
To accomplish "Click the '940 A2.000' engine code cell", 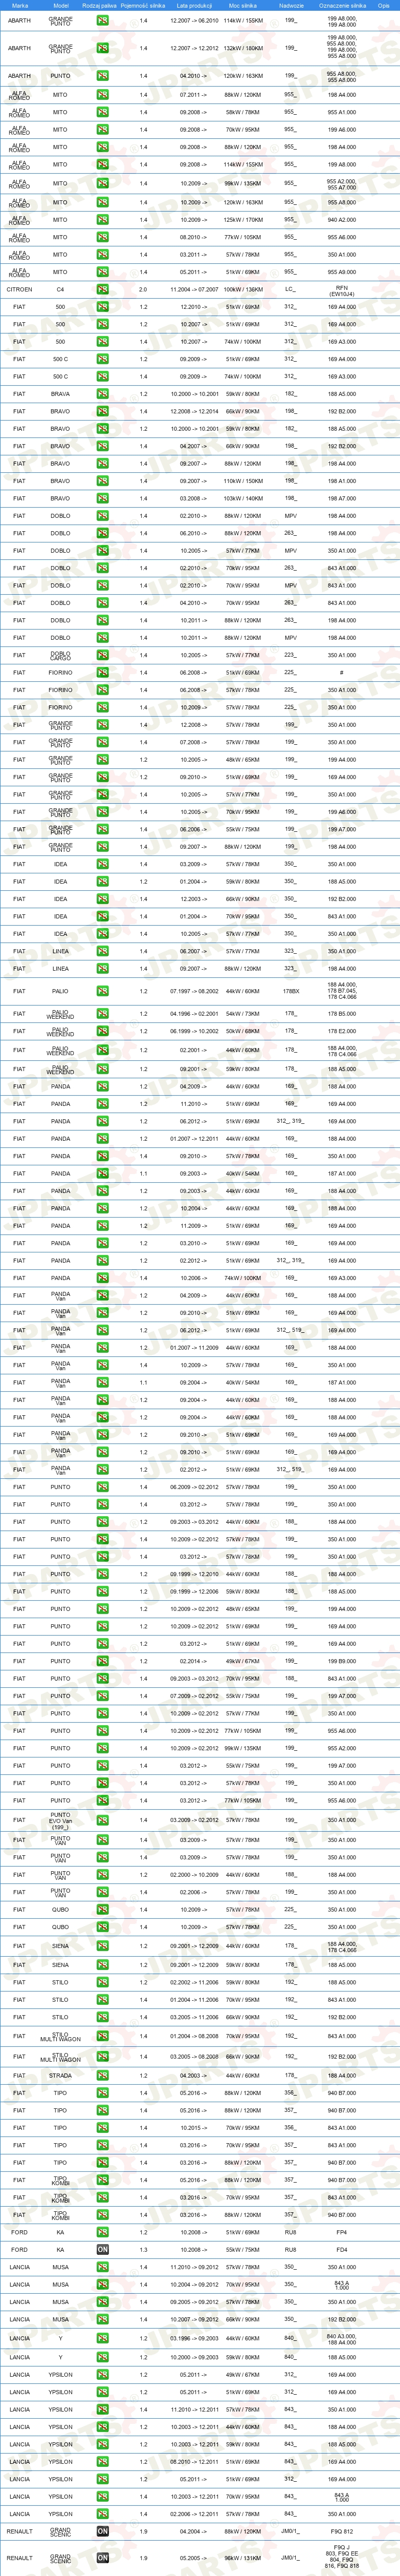I will pyautogui.click(x=342, y=220).
